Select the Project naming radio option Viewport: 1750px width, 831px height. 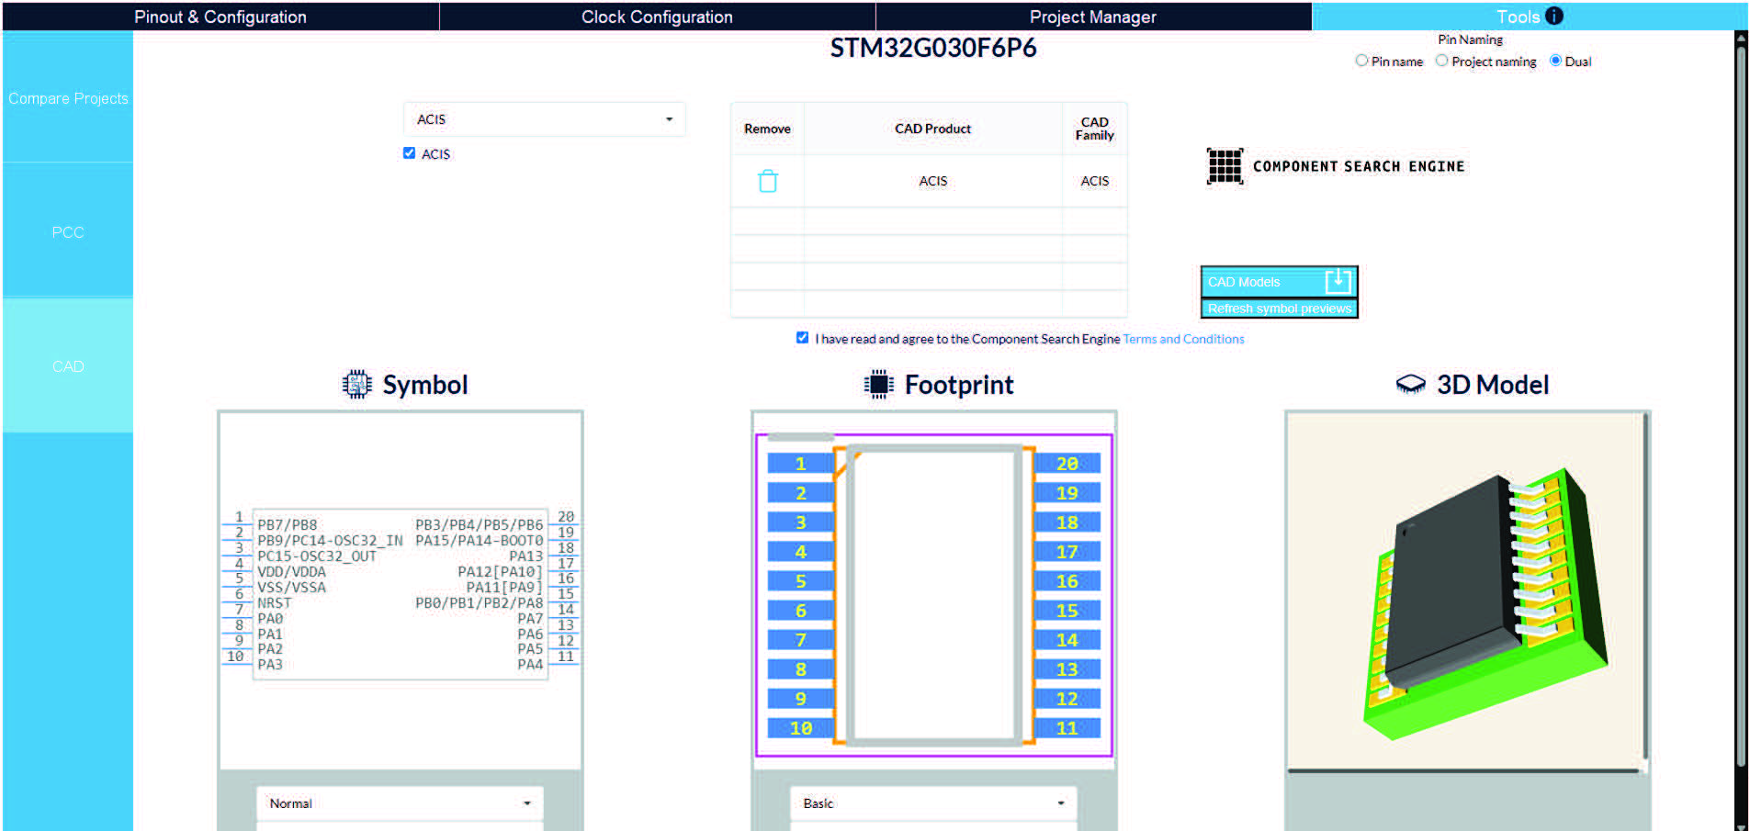pos(1442,61)
